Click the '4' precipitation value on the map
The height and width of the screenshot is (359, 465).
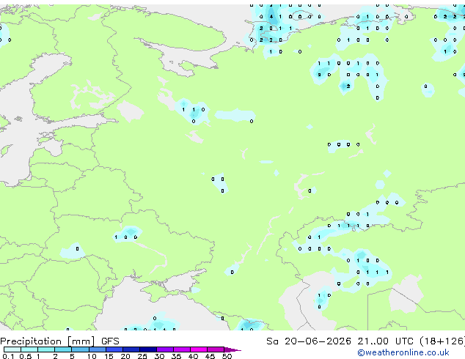271,17
